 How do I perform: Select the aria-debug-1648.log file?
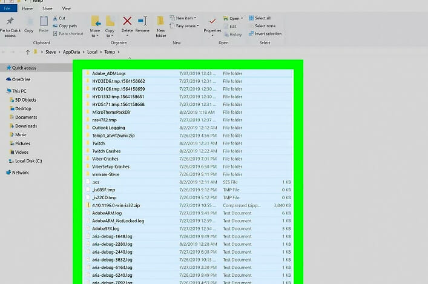click(188, 237)
